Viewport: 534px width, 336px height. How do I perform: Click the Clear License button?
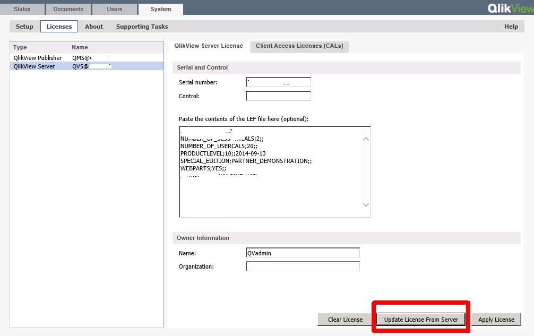pyautogui.click(x=345, y=320)
